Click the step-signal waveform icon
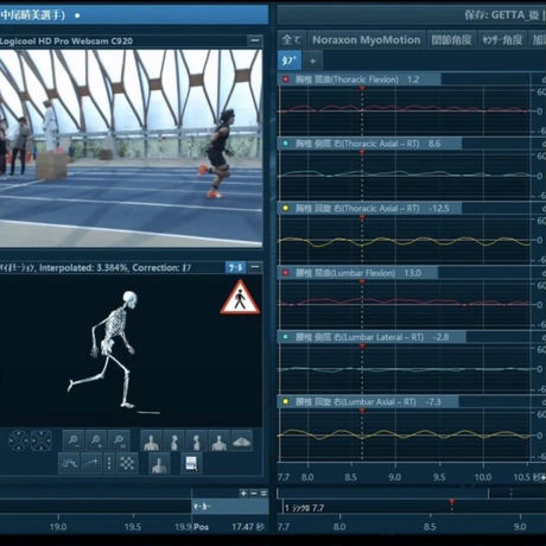Image resolution: width=546 pixels, height=546 pixels. [69, 463]
